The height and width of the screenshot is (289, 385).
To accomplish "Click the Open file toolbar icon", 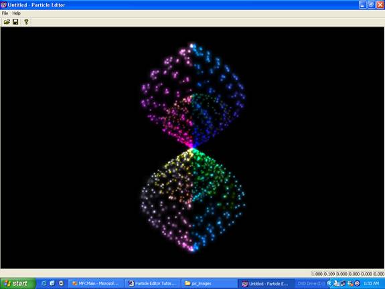I will tap(7, 22).
